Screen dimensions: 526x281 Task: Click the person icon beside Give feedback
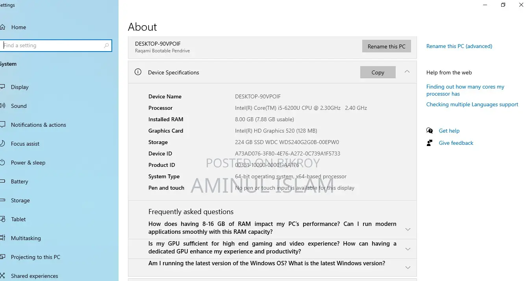430,143
